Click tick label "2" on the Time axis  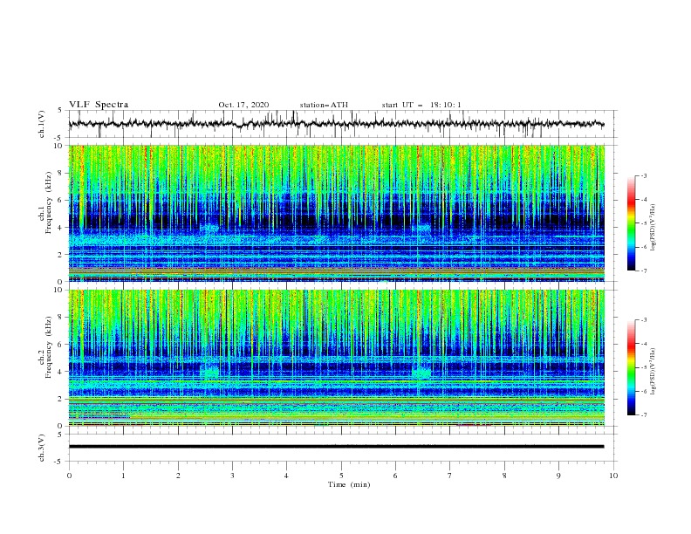[179, 476]
